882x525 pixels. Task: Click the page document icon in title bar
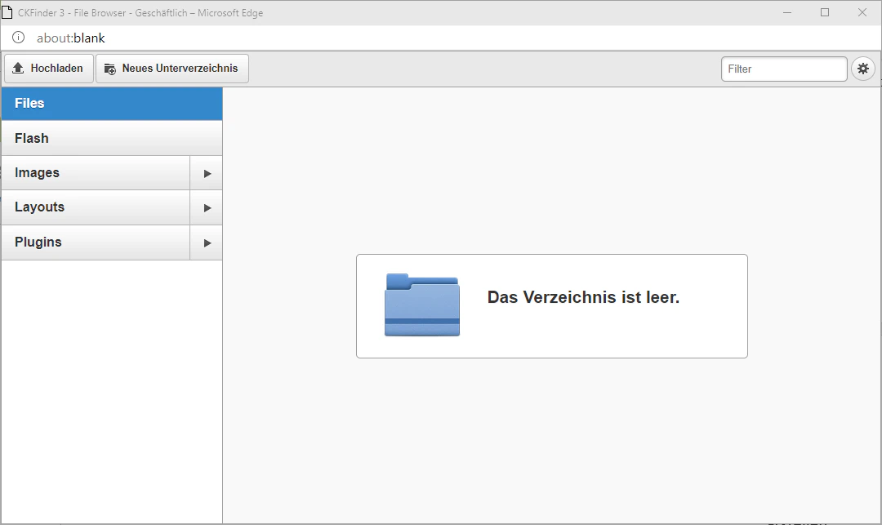pyautogui.click(x=7, y=12)
